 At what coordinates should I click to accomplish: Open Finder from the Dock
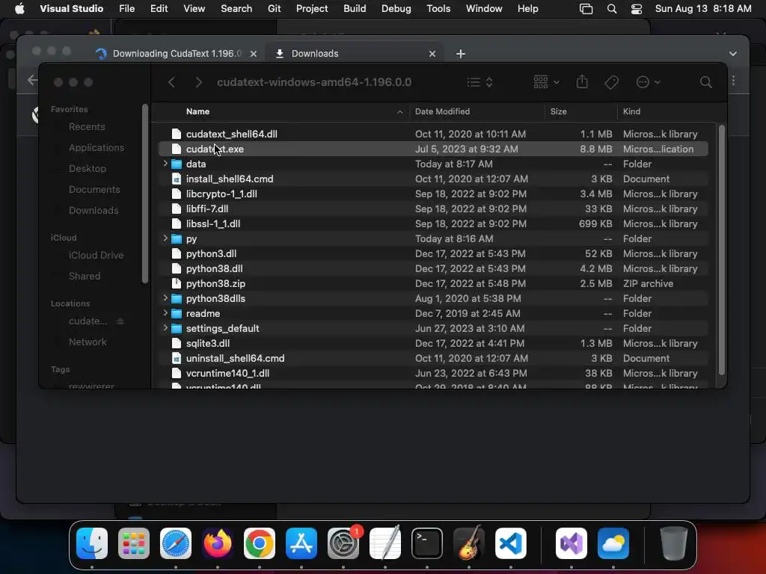(92, 543)
